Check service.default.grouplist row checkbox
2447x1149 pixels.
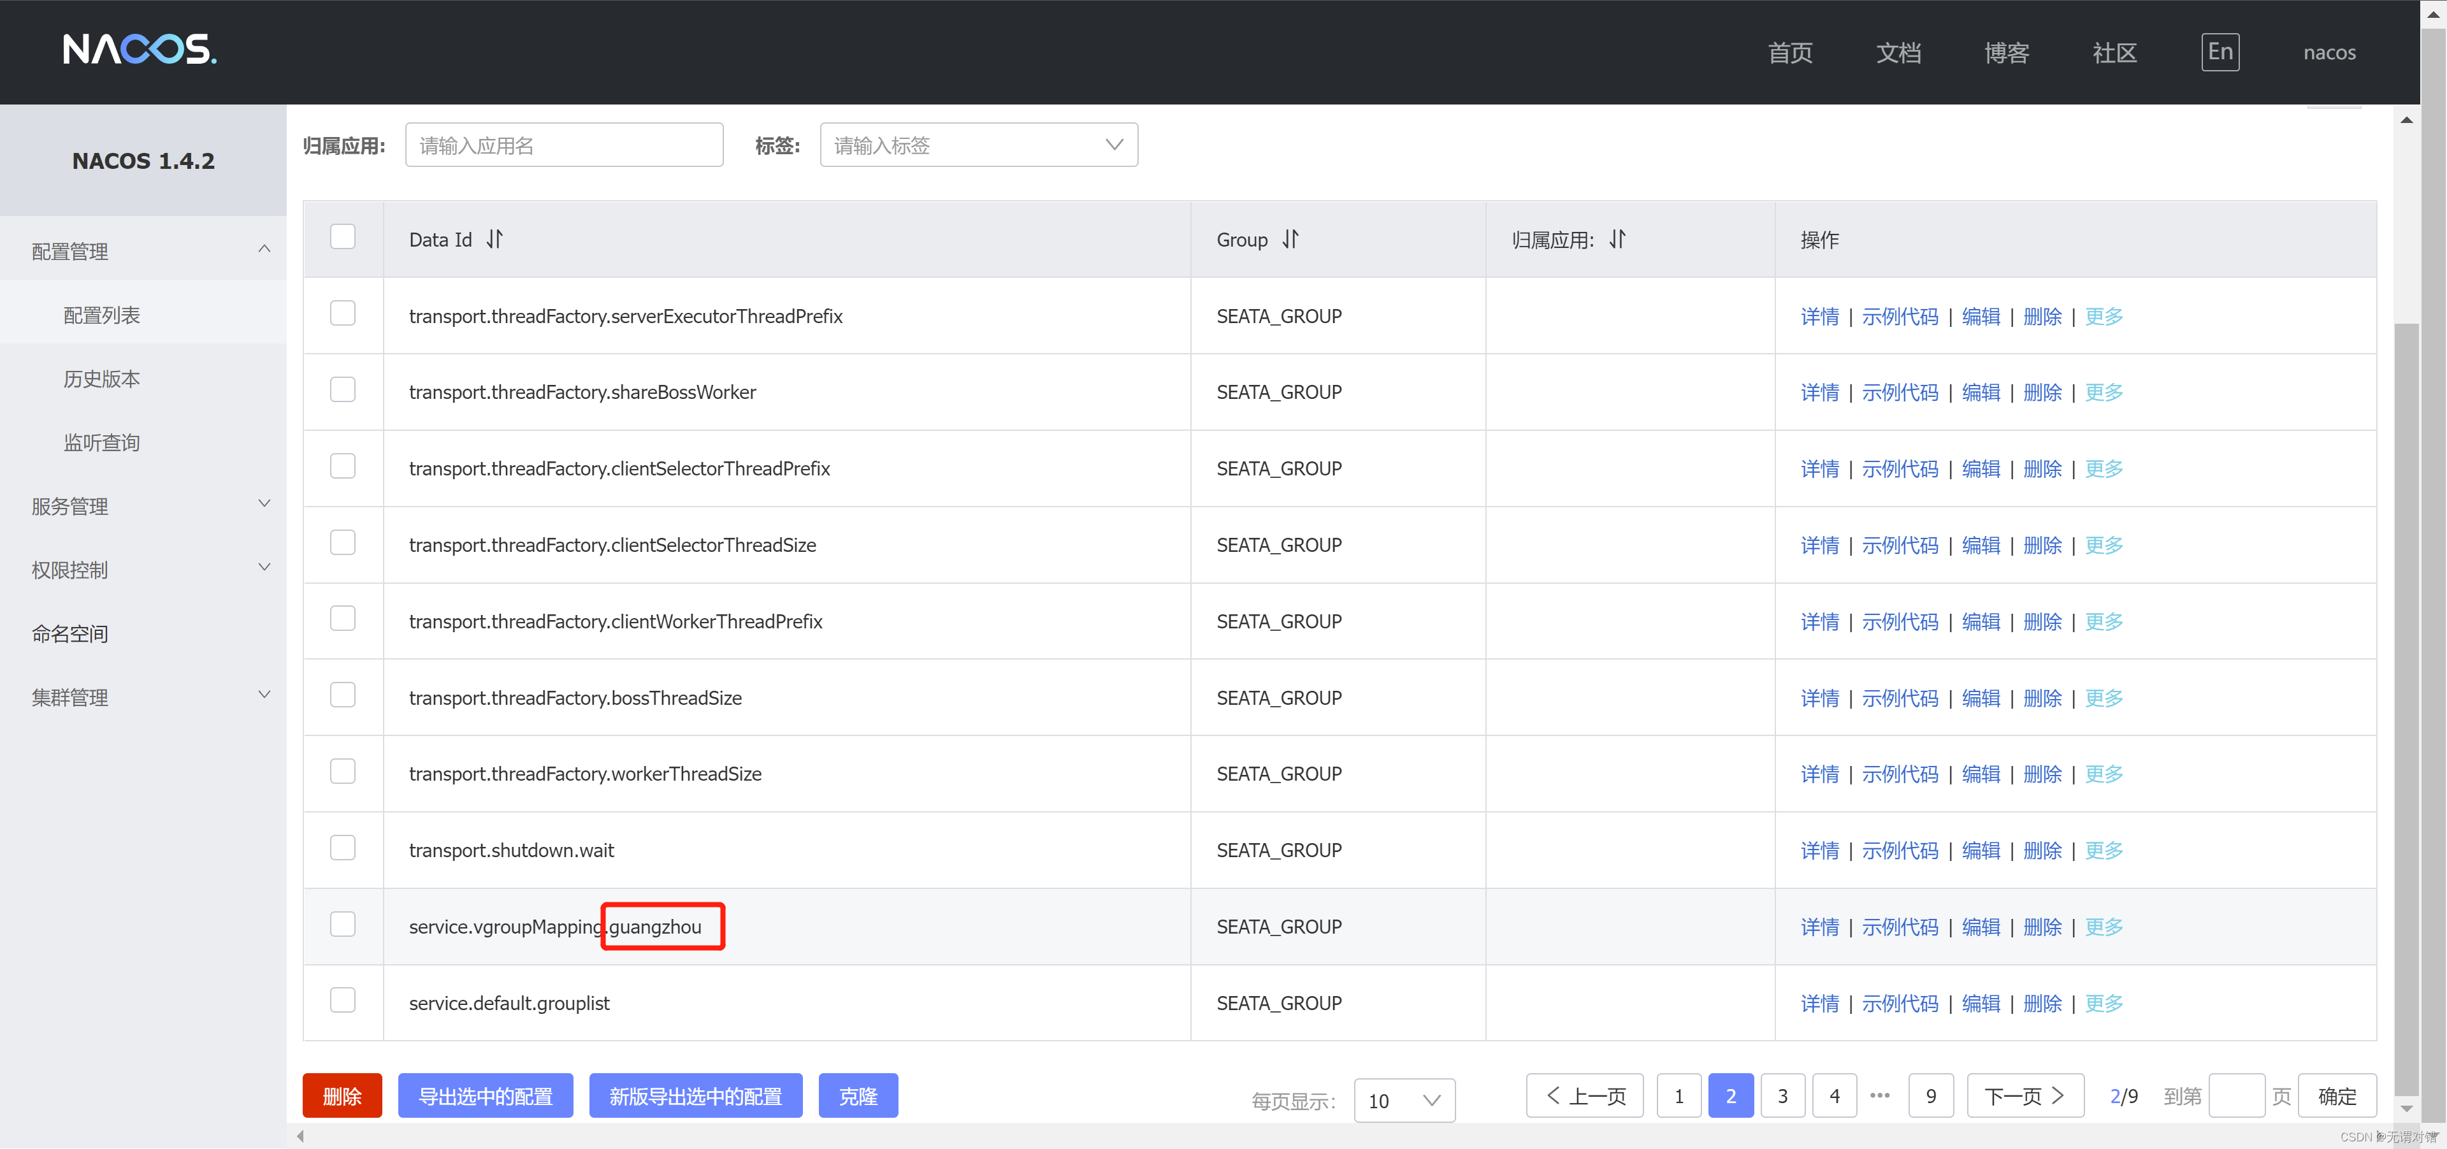[343, 1000]
